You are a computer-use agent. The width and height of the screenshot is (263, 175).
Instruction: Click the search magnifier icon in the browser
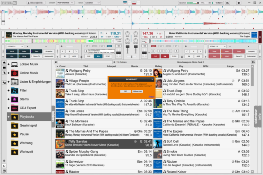[x=56, y=62]
